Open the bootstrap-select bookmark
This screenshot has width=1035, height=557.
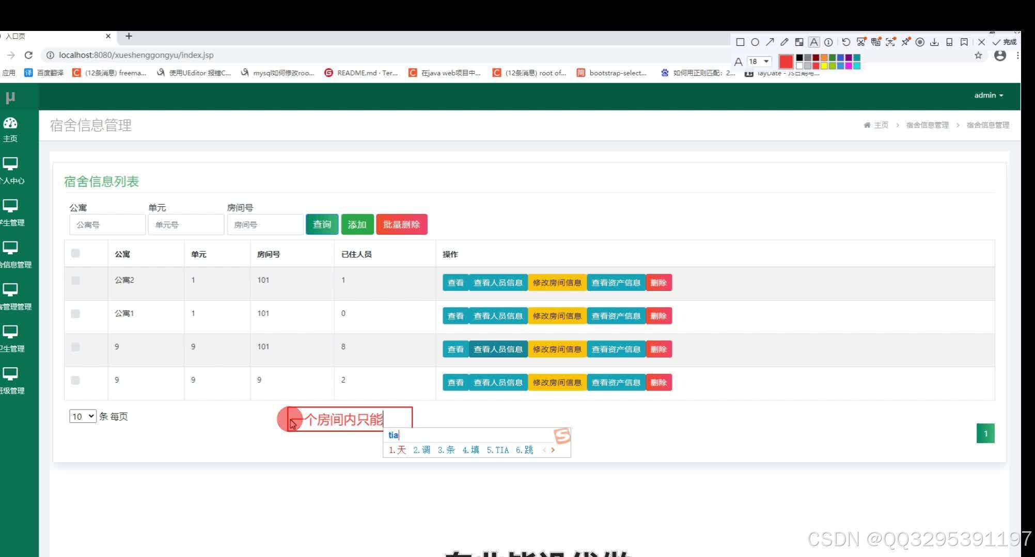coord(611,73)
